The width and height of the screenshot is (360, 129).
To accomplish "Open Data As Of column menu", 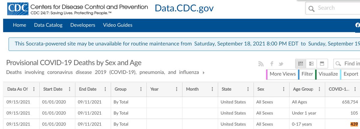I will 34,89.
